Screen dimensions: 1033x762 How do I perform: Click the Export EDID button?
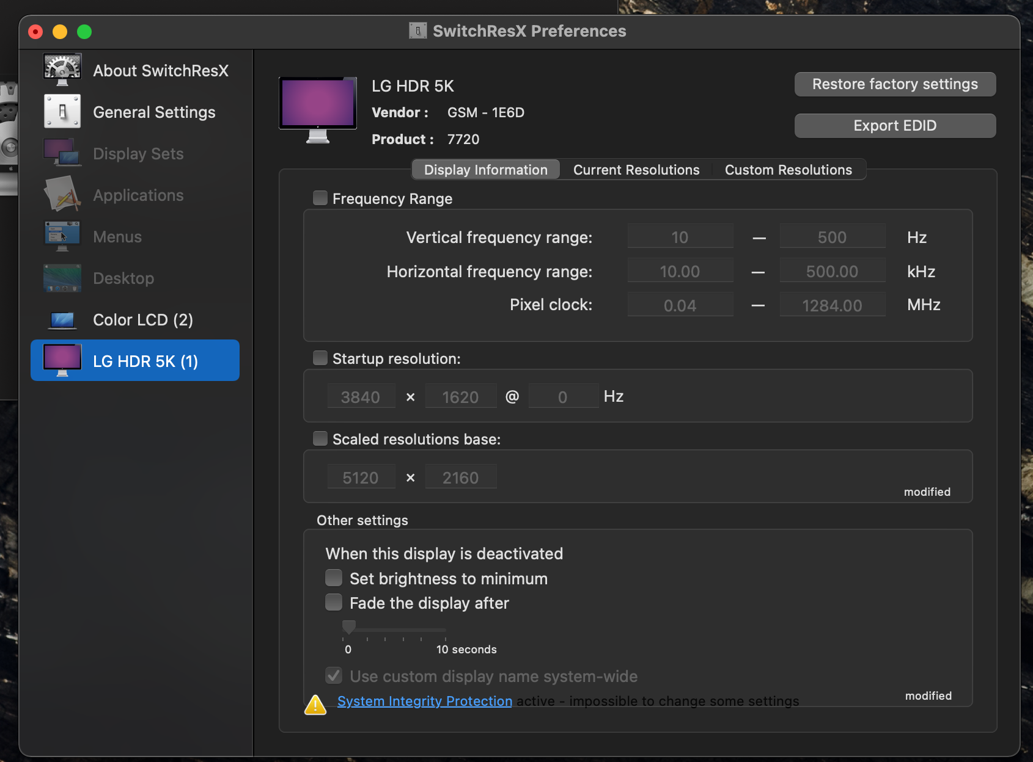pyautogui.click(x=895, y=126)
